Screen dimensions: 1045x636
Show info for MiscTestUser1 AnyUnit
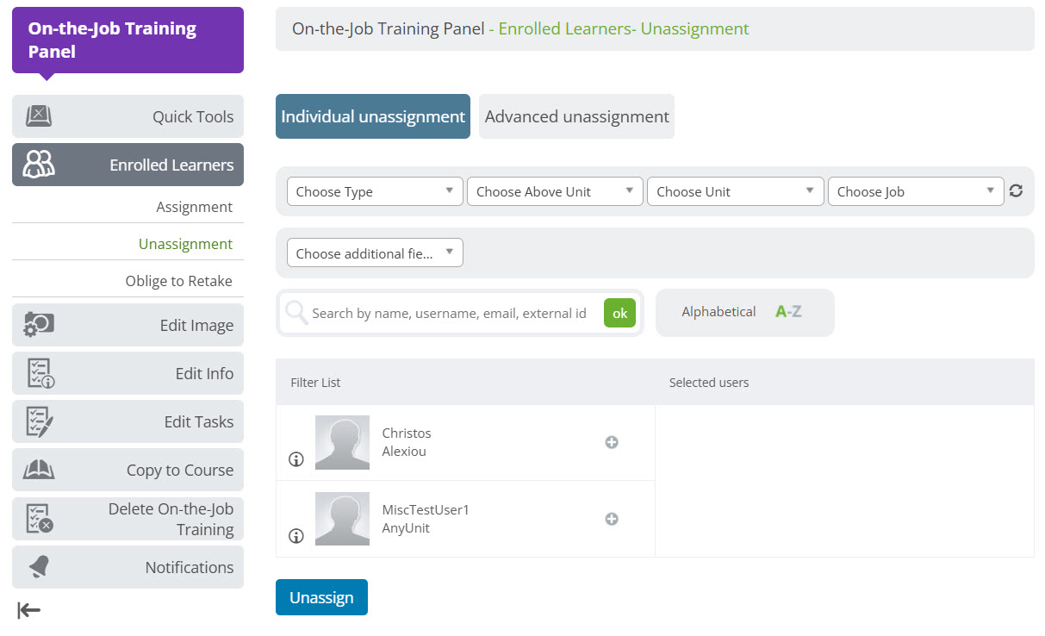point(296,536)
